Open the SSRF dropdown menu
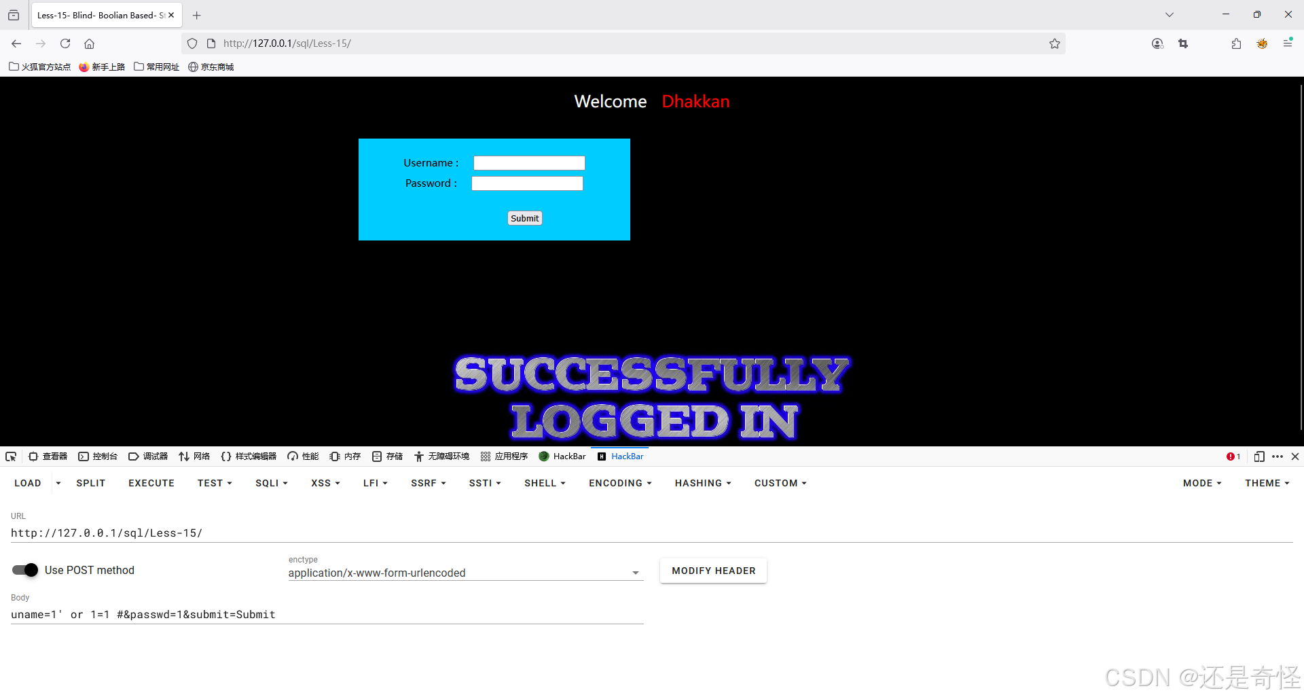 click(428, 483)
